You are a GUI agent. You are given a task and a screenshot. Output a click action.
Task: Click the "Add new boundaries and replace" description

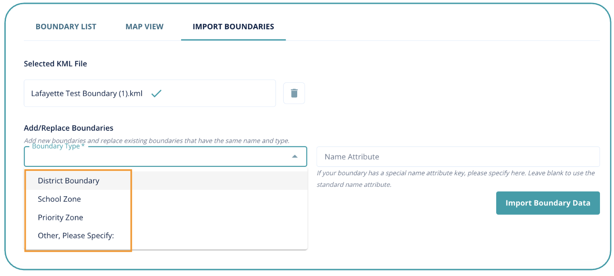[x=156, y=141]
